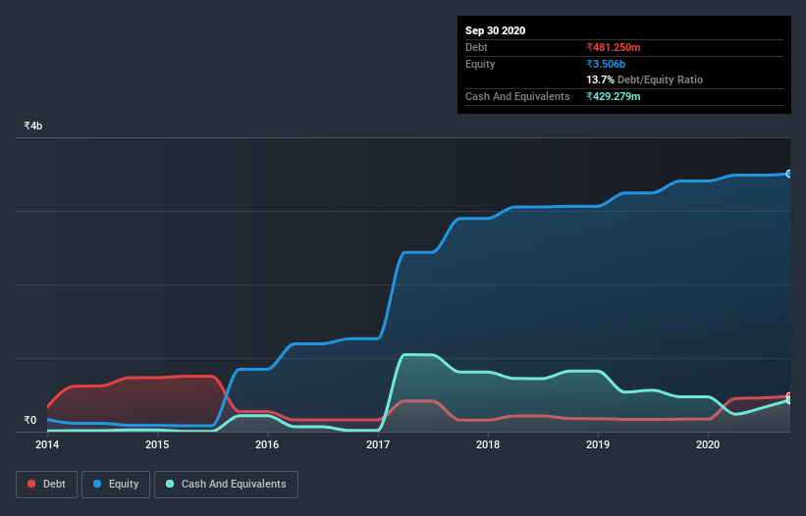The image size is (806, 516).
Task: Select the blue Equity endpoint marker on the chart
Action: click(x=789, y=174)
